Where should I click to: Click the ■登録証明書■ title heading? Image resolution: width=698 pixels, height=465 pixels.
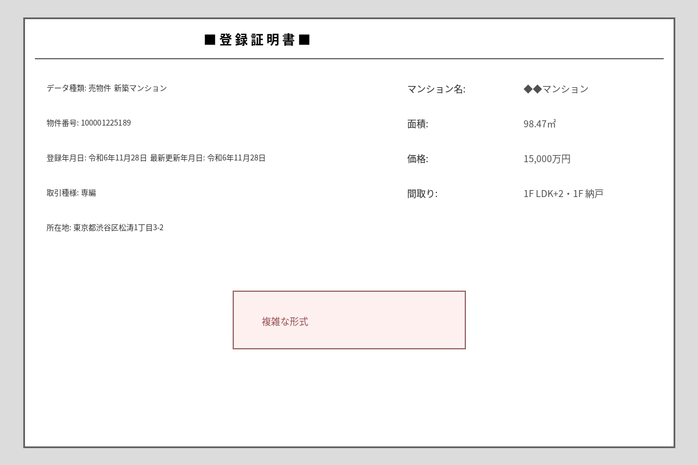tap(256, 40)
